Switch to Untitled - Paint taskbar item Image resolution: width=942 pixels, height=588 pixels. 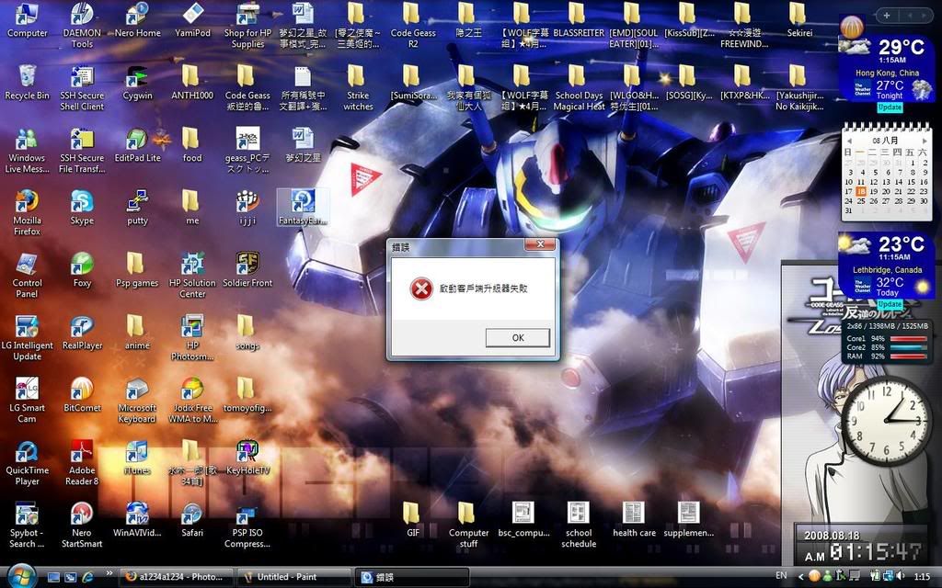293,577
